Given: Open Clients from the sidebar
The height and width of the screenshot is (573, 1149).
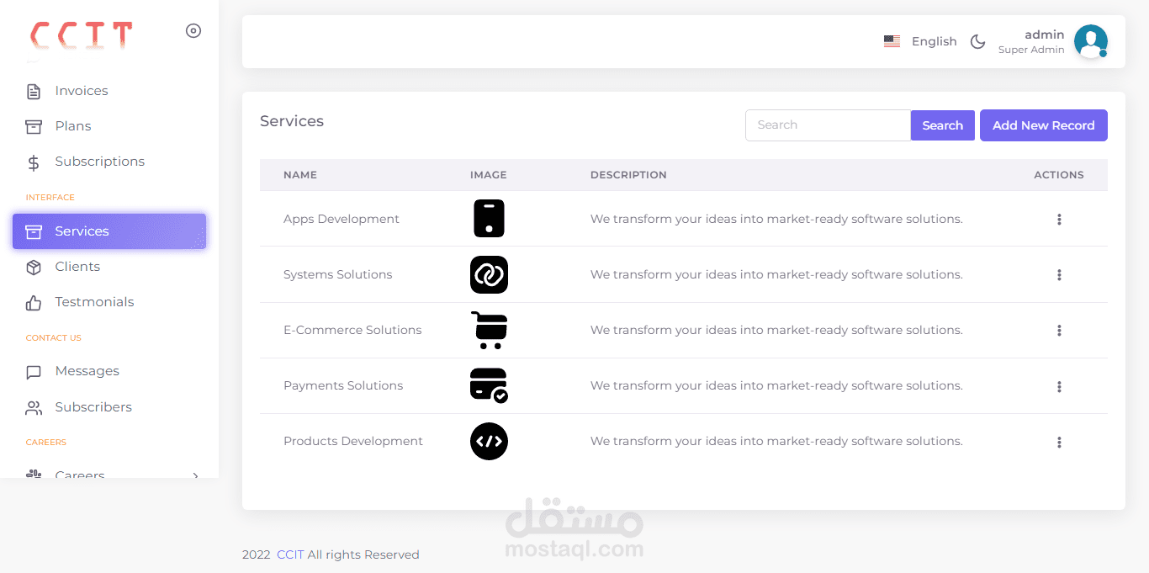Looking at the screenshot, I should tap(109, 267).
